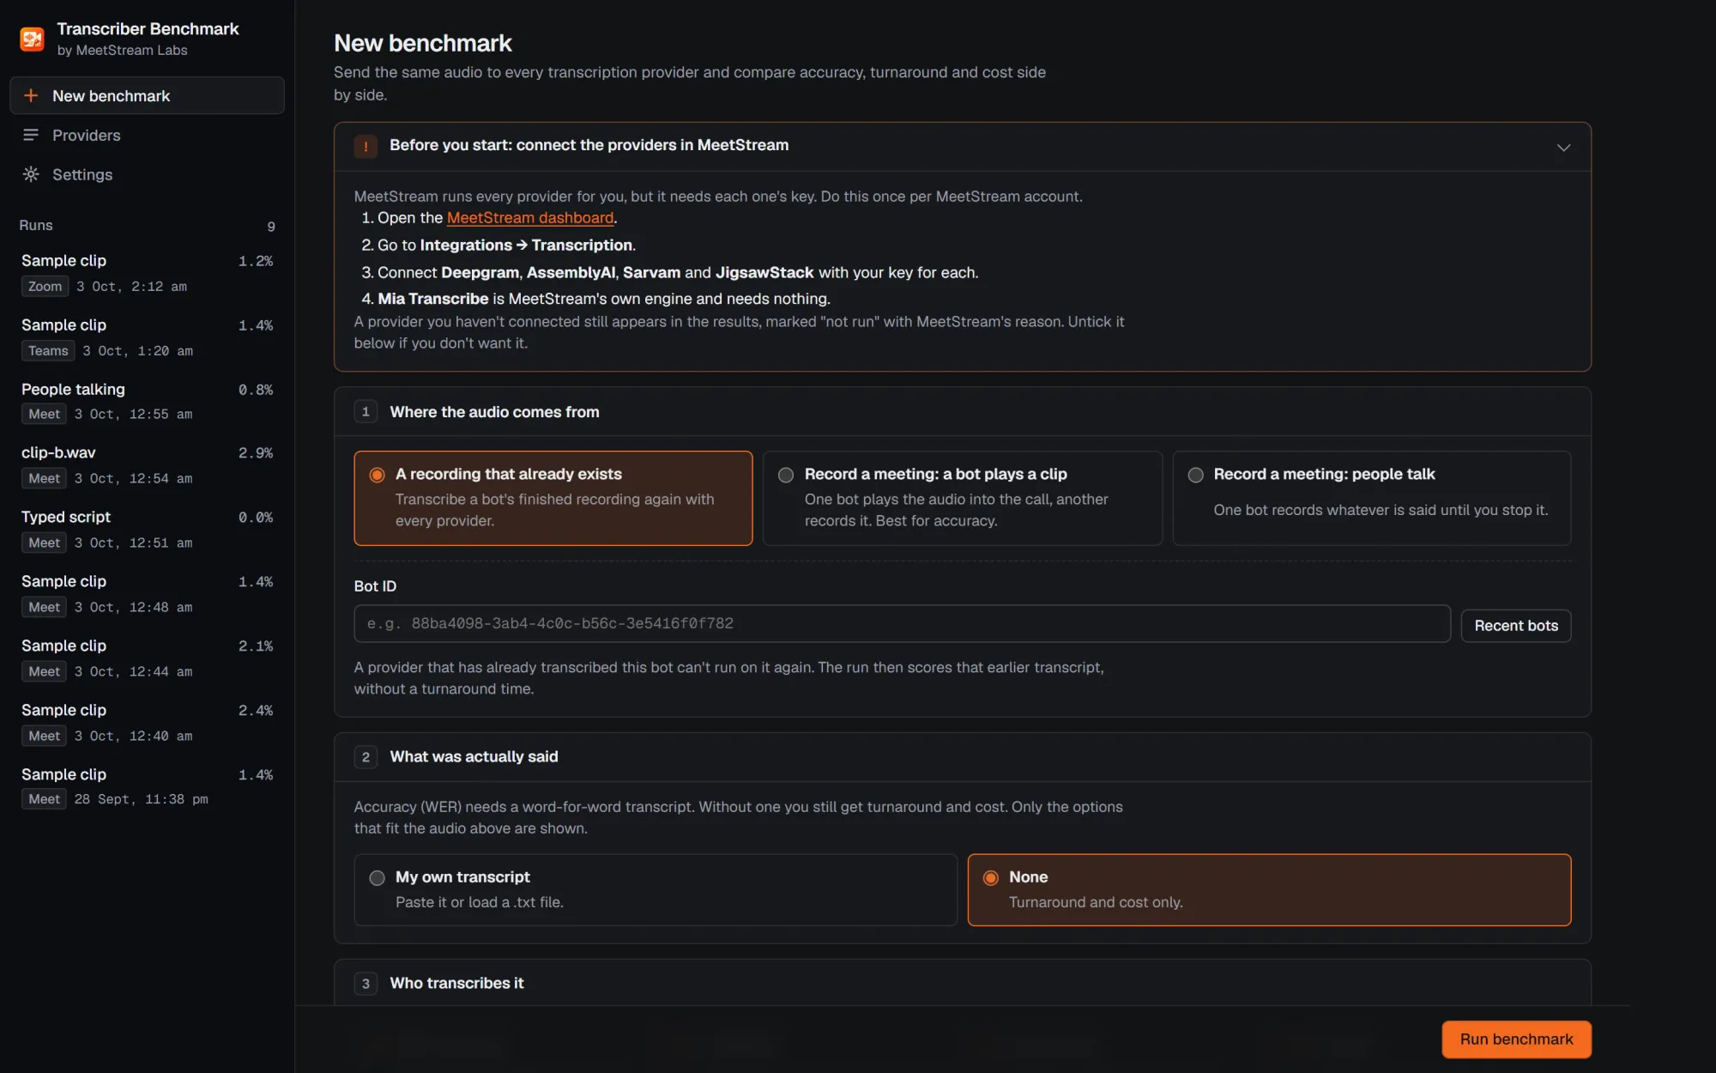This screenshot has width=1716, height=1073.
Task: Click the Settings gear icon in sidebar
Action: pos(31,174)
